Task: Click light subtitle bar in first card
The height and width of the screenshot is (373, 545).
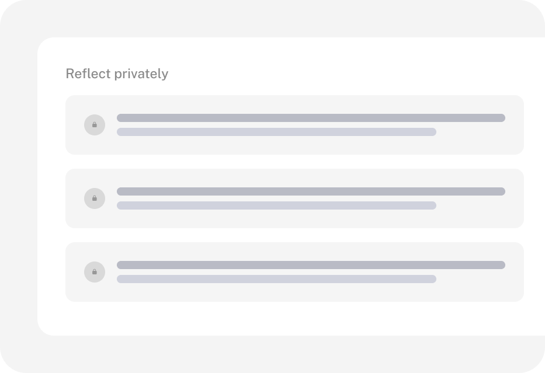Action: 277,132
